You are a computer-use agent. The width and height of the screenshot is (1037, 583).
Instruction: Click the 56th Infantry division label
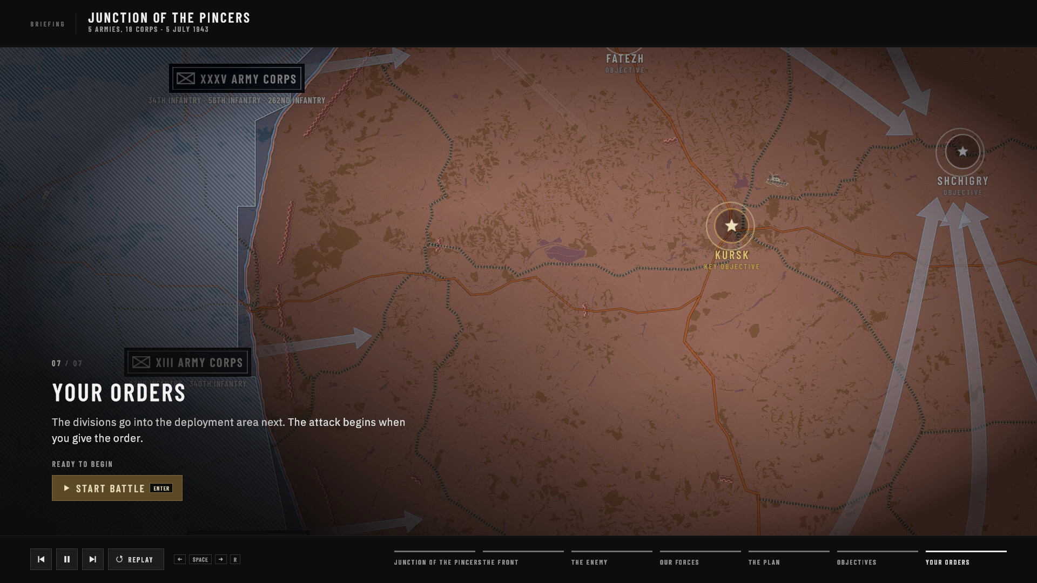point(234,100)
